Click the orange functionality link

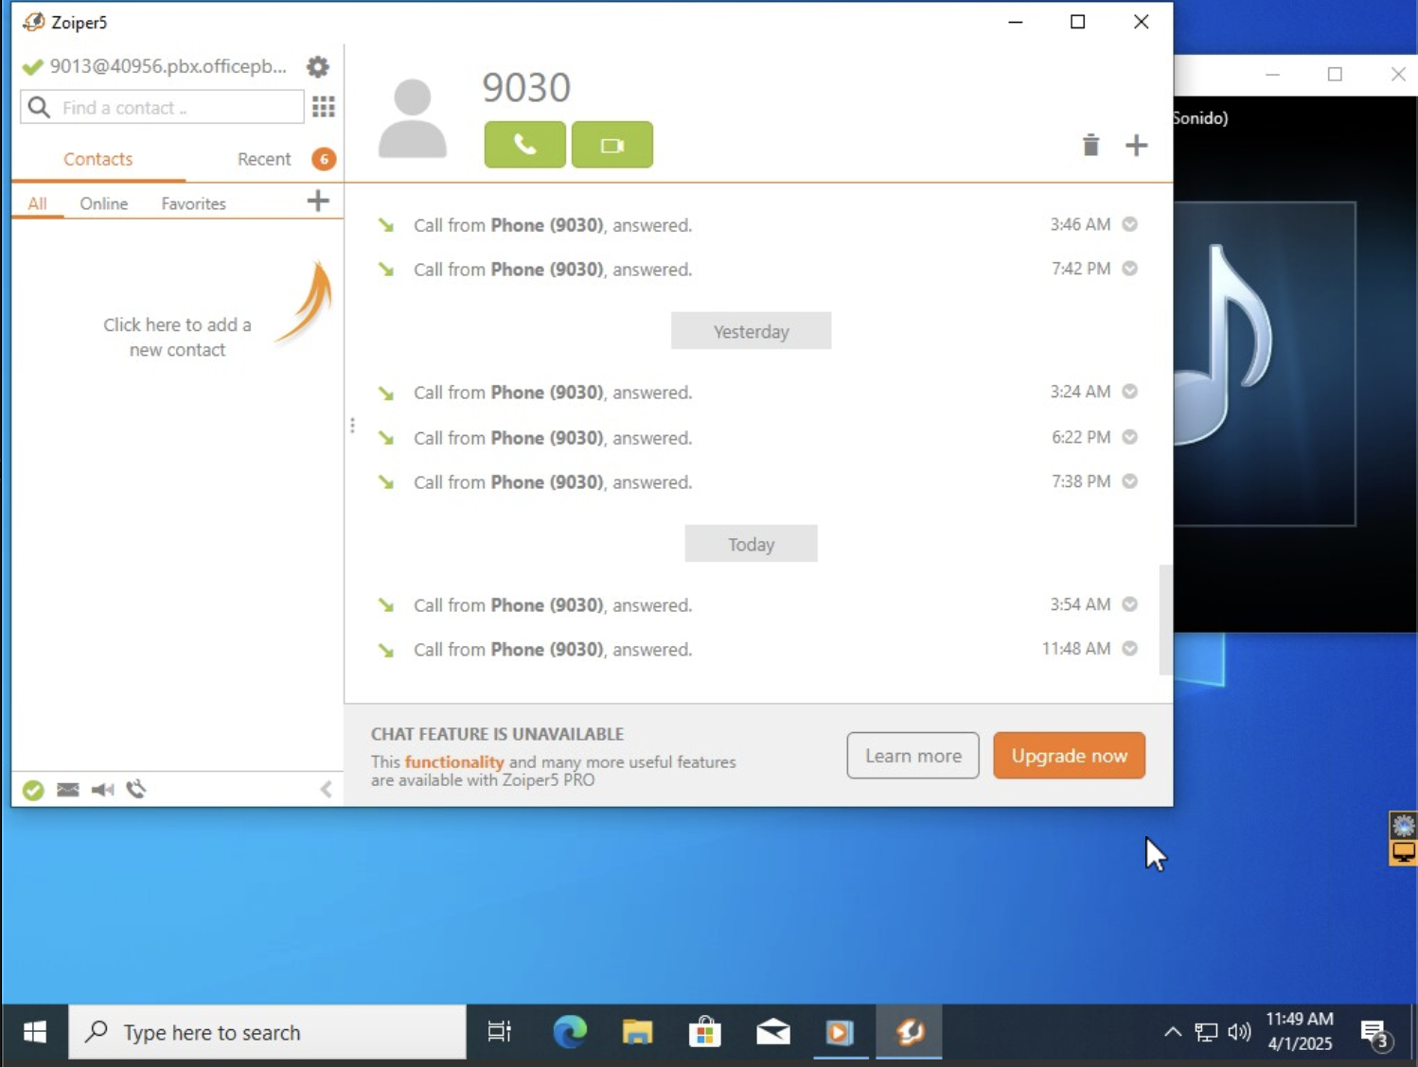pos(454,762)
